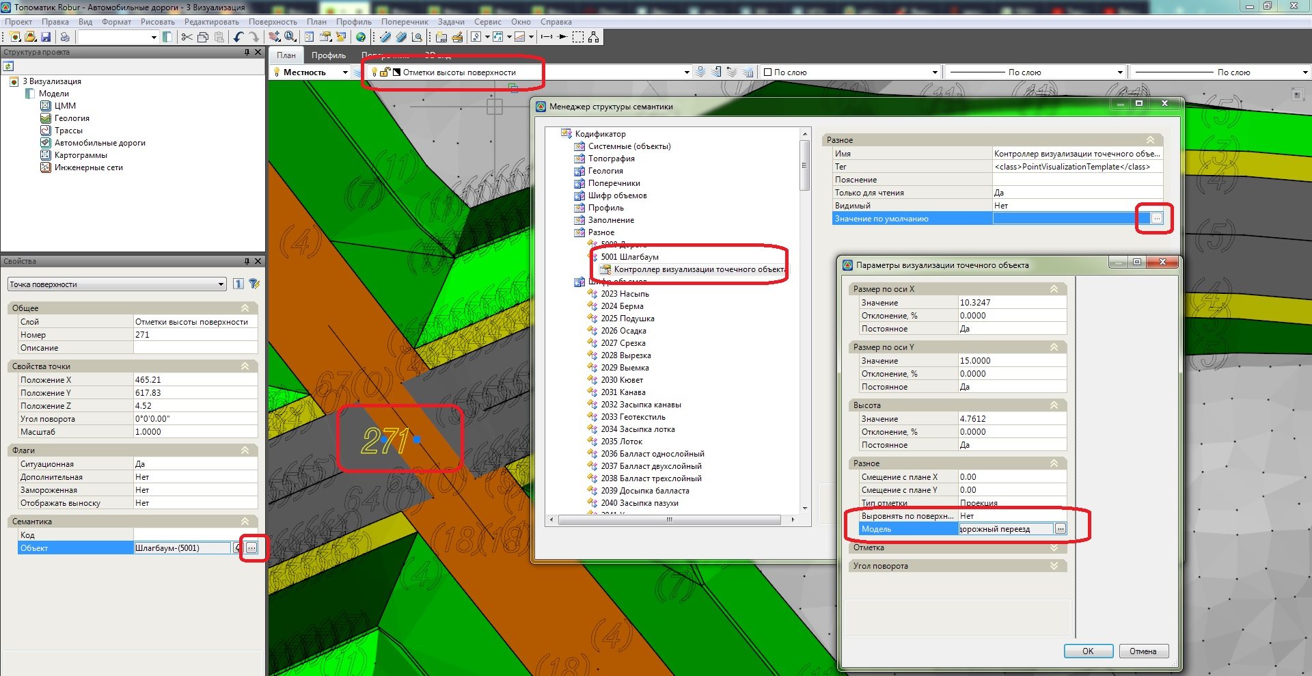Toggle the lightbulb visibility of Местность layer
This screenshot has width=1312, height=676.
click(x=277, y=72)
